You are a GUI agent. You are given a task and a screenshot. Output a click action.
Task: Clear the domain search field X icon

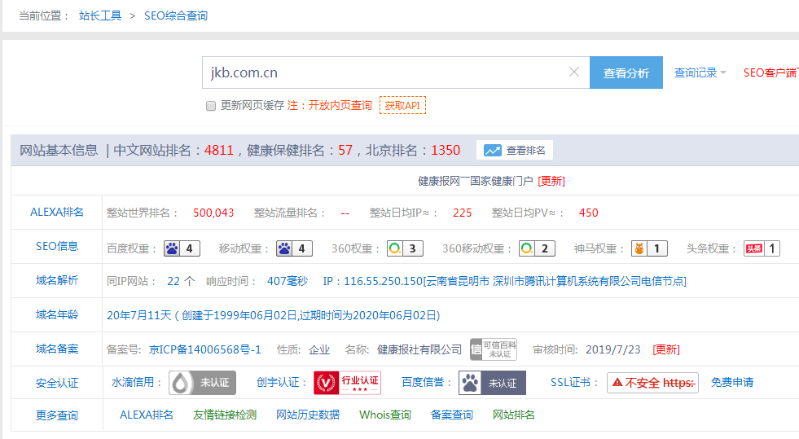[573, 72]
